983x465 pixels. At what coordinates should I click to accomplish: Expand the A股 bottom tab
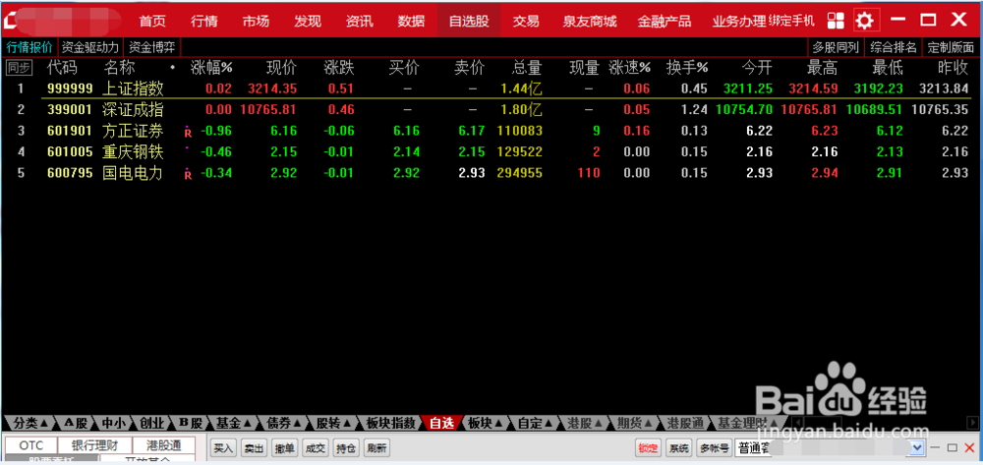click(78, 423)
